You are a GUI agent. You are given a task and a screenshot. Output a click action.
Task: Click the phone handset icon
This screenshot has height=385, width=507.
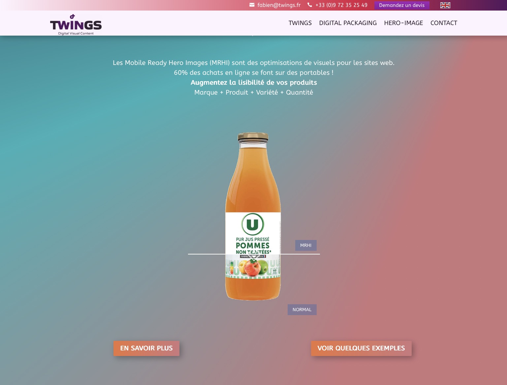tap(309, 5)
